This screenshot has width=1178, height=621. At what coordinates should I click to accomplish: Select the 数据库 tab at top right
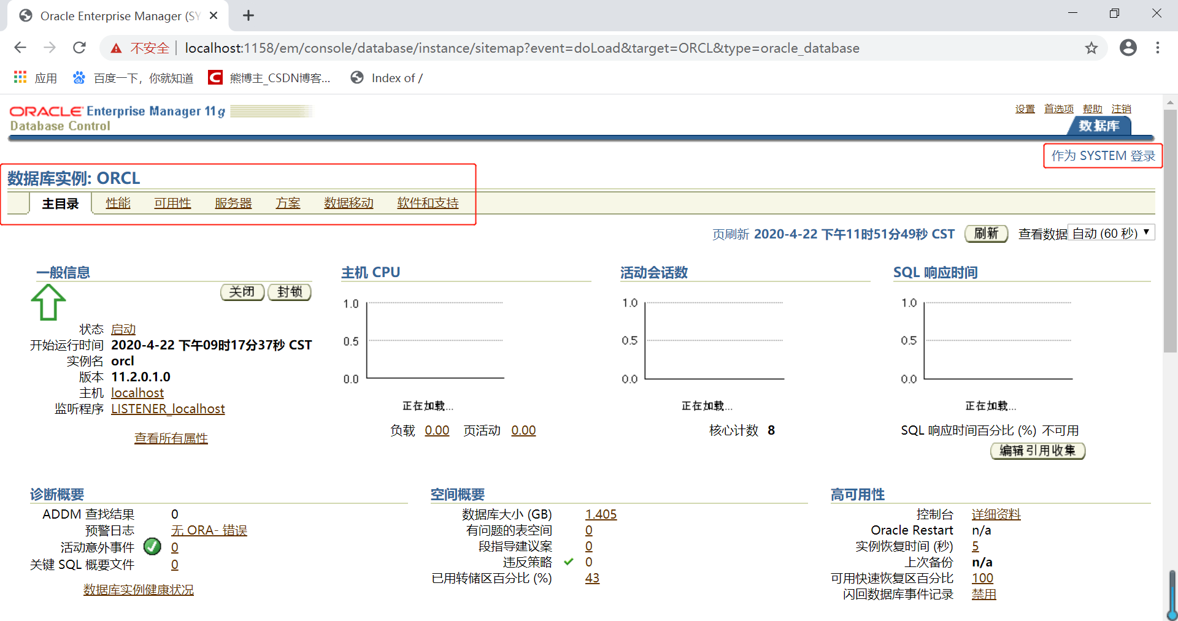click(x=1099, y=126)
